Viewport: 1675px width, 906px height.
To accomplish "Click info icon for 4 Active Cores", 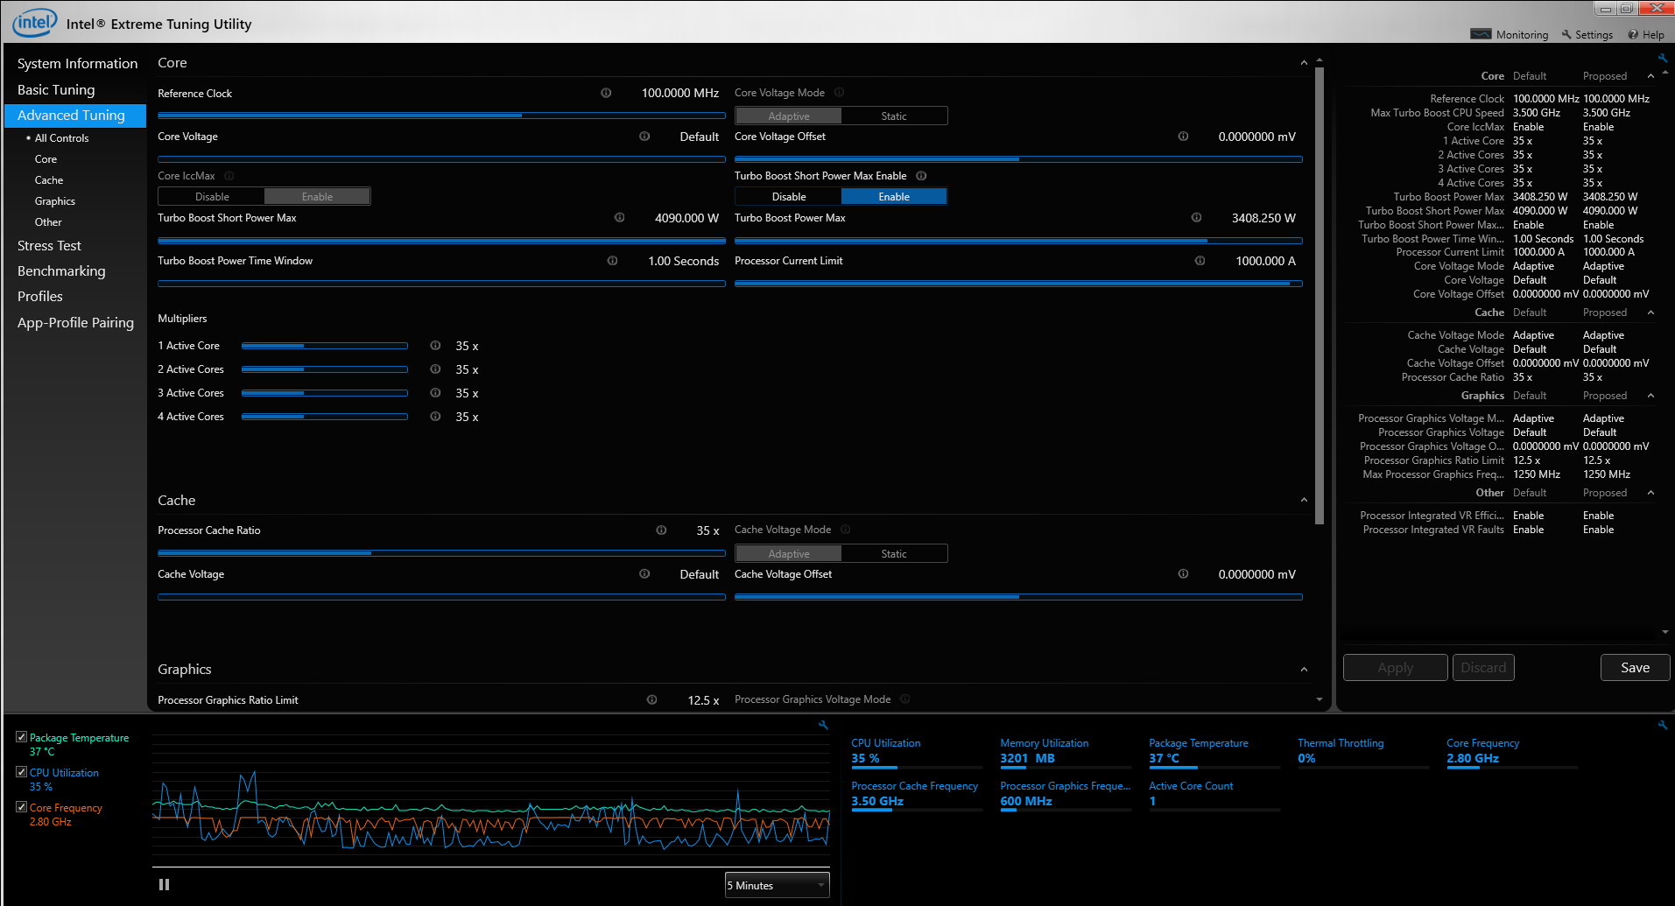I will (x=435, y=417).
